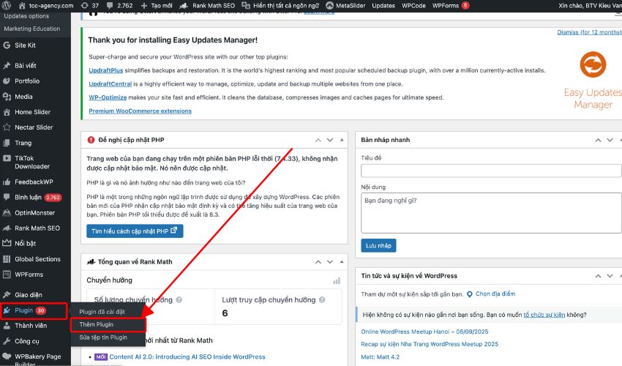Screen dimensions: 622x366
Task: Open WPCode in the admin bar
Action: coord(413,6)
